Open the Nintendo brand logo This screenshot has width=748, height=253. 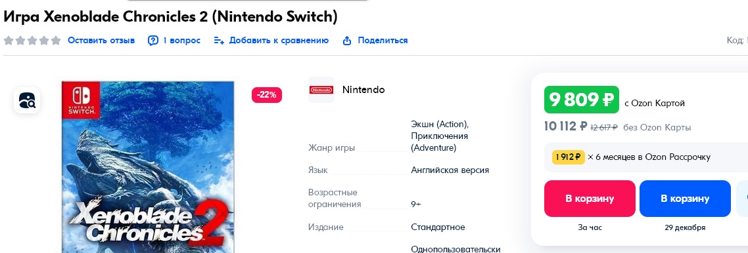click(x=321, y=89)
